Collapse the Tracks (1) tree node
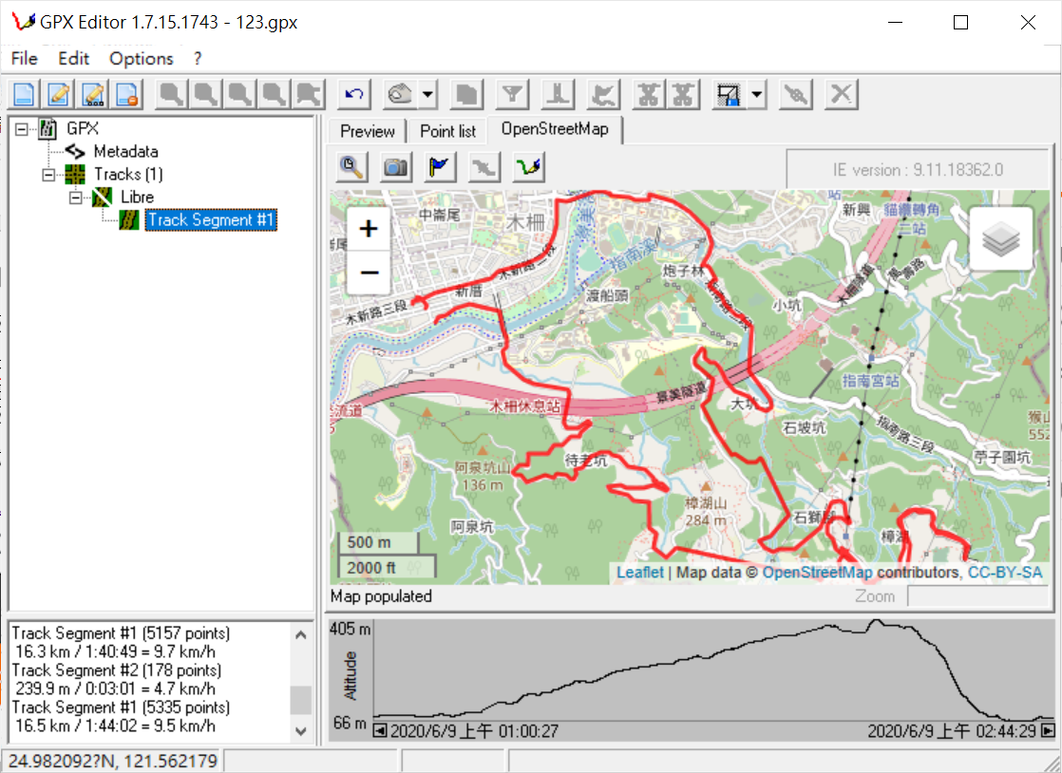This screenshot has width=1062, height=773. click(48, 175)
